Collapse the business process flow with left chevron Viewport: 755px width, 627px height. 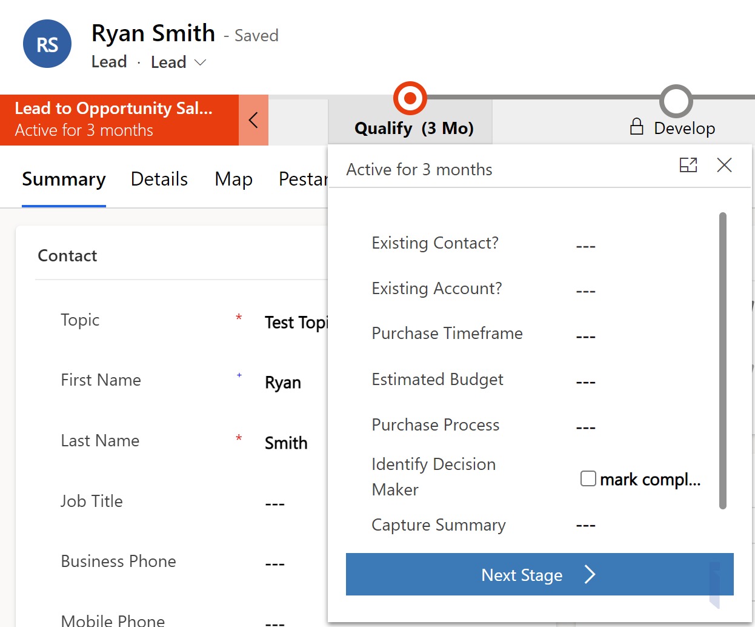[253, 120]
